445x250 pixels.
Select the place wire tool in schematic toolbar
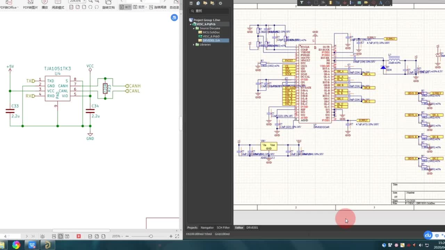tap(338, 3)
